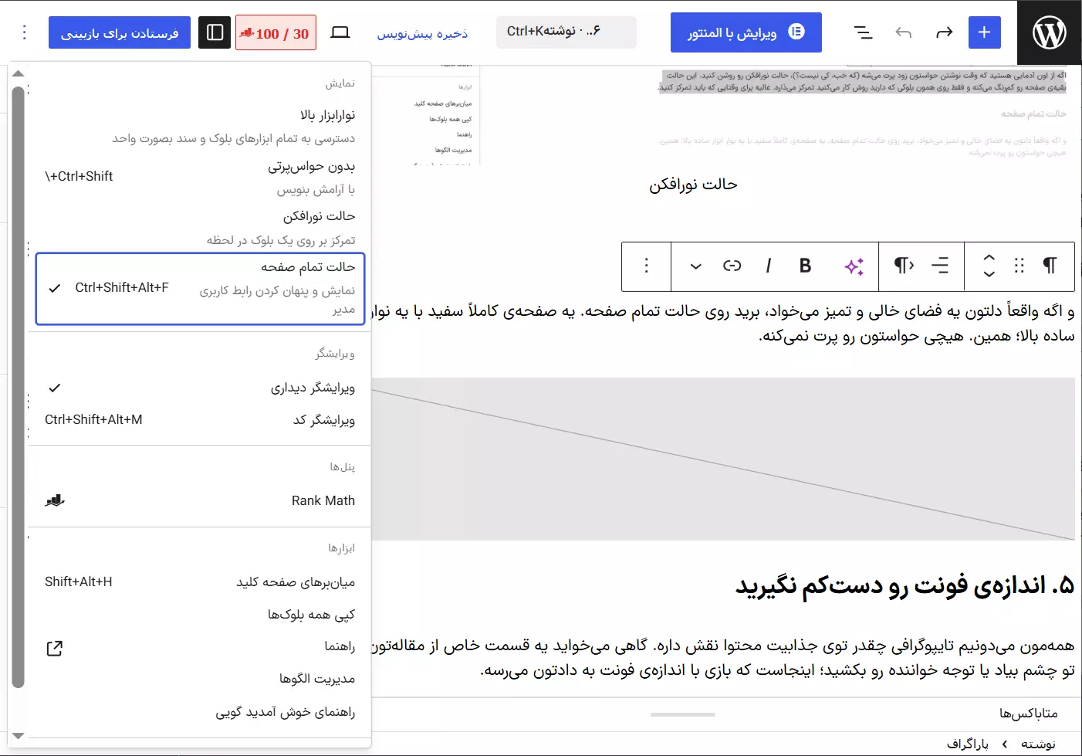Open Rank Math panel from menu
Image resolution: width=1082 pixels, height=756 pixels.
click(x=200, y=500)
